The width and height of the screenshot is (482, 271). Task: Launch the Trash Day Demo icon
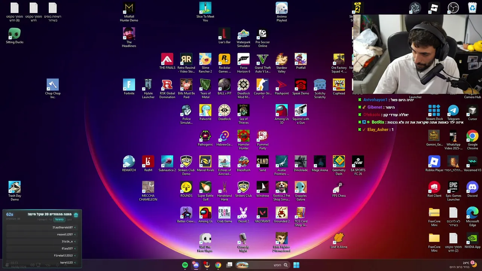pyautogui.click(x=15, y=191)
